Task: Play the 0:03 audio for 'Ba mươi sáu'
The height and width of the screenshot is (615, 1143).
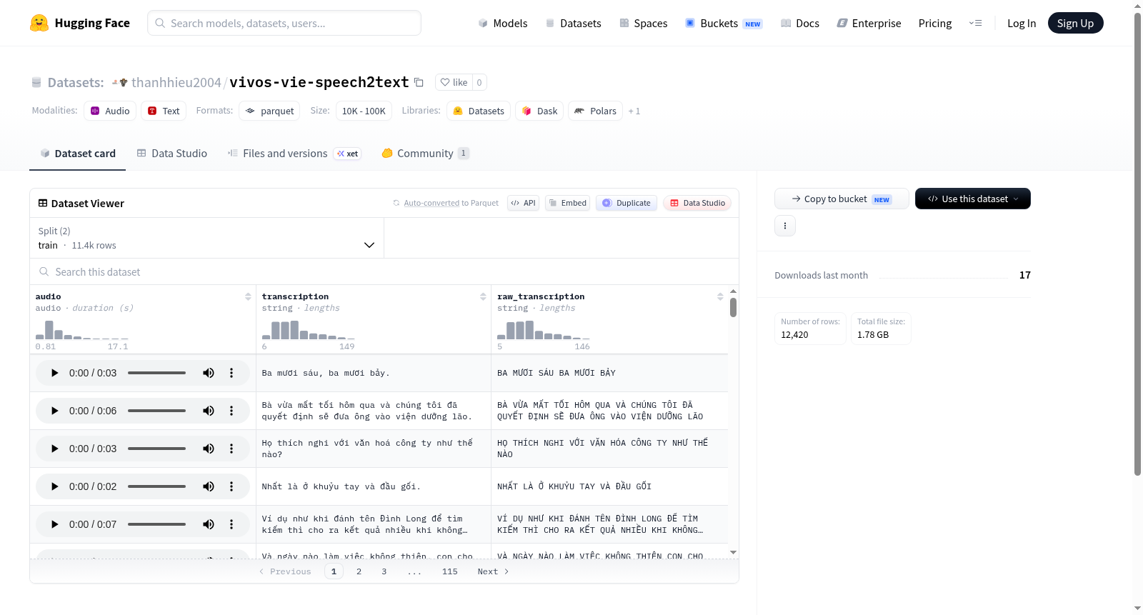Action: (55, 373)
